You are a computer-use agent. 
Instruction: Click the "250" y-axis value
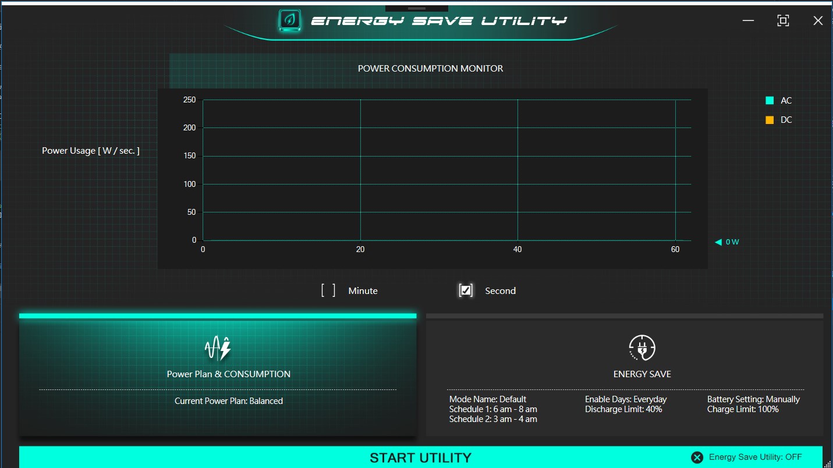point(190,100)
